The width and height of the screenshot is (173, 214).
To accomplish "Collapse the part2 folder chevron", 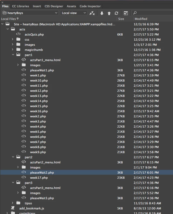I will pos(13,157).
